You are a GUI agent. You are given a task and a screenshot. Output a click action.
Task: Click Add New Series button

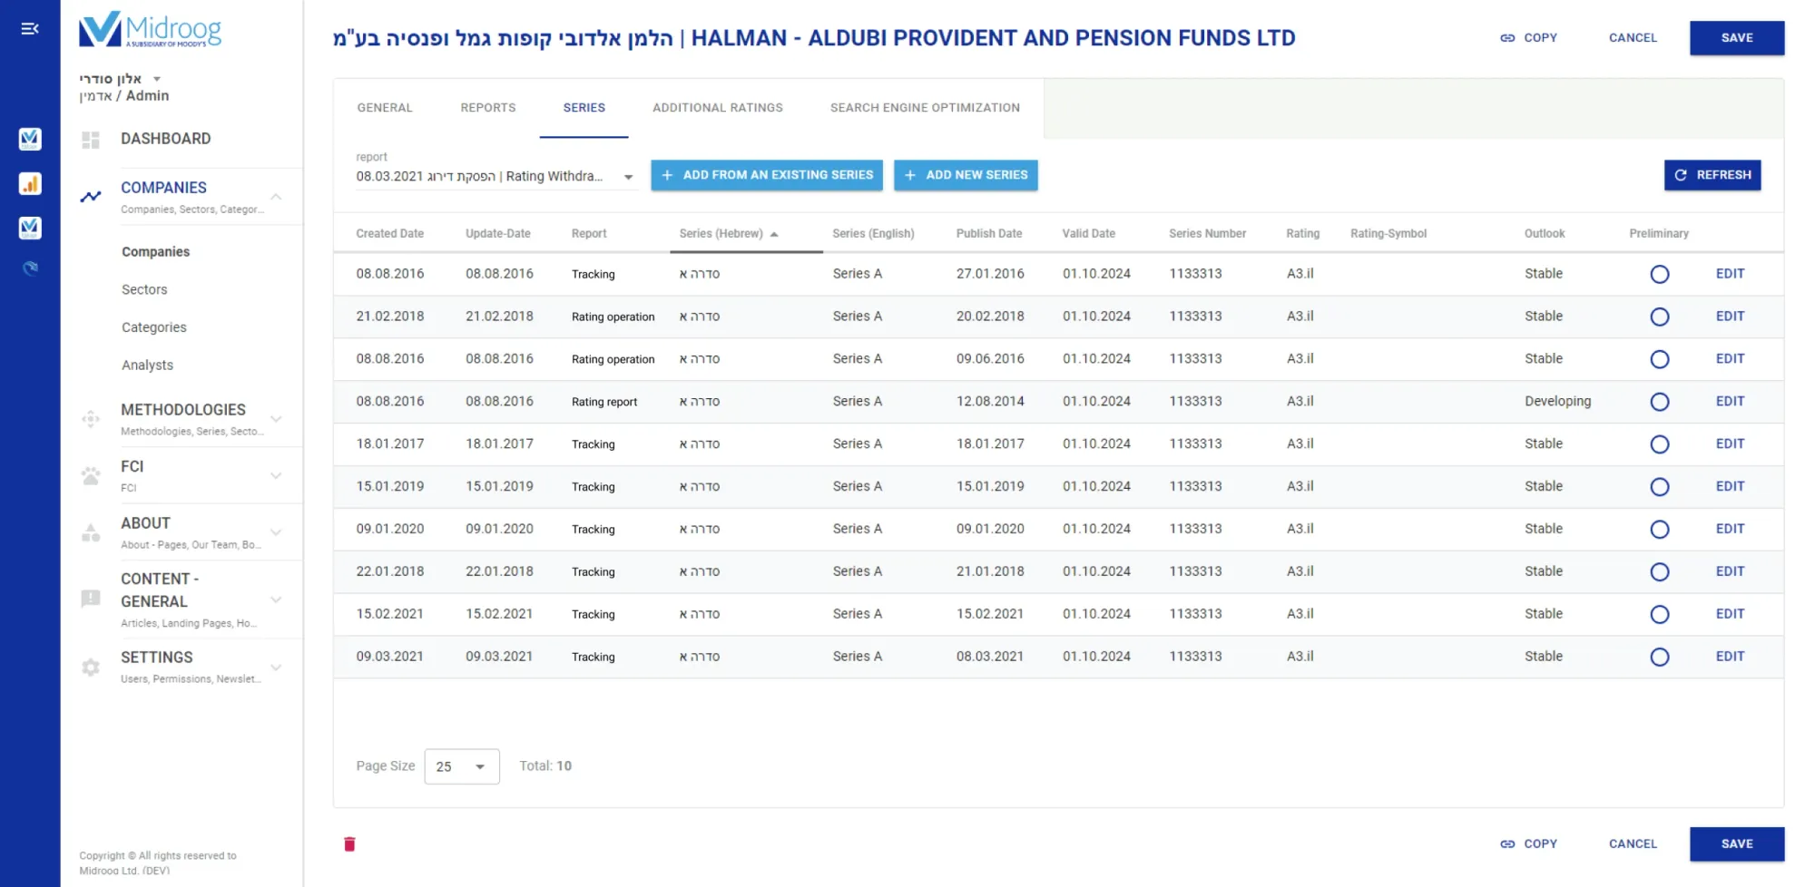coord(966,175)
